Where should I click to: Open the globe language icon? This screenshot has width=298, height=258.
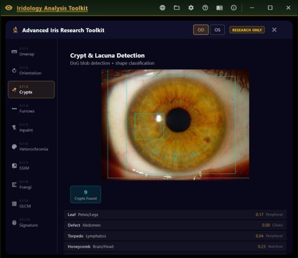coord(162,8)
